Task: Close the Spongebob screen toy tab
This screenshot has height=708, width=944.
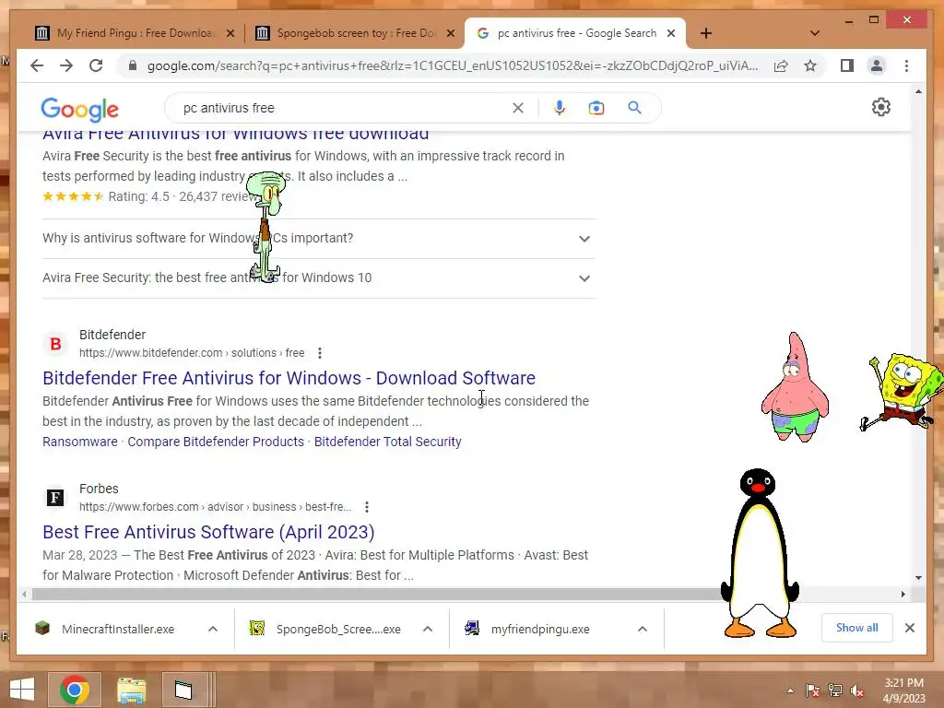Action: tap(450, 33)
